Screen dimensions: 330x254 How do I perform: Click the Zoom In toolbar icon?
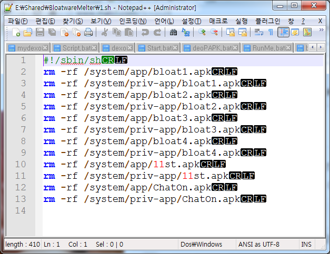pos(203,33)
